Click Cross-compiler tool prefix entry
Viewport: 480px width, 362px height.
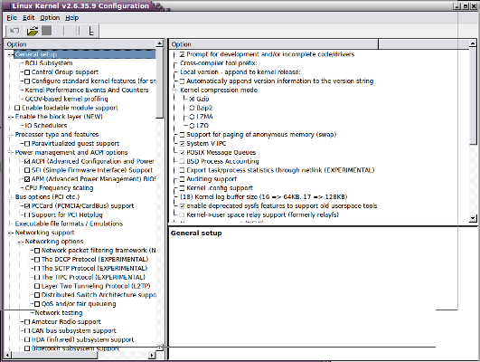point(219,63)
